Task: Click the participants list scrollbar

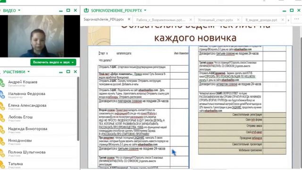Action: 78,109
